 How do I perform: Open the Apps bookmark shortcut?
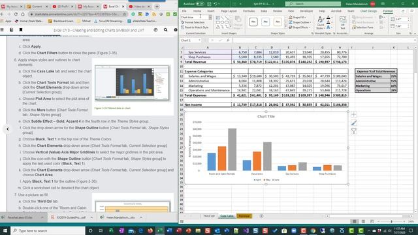pos(7,21)
